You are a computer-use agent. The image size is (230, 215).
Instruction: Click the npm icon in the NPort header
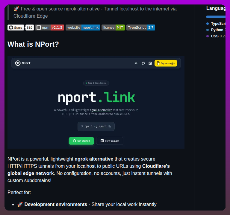150,63
